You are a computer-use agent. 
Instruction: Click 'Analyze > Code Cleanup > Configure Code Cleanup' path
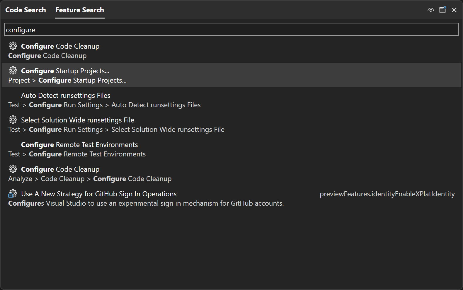point(90,179)
